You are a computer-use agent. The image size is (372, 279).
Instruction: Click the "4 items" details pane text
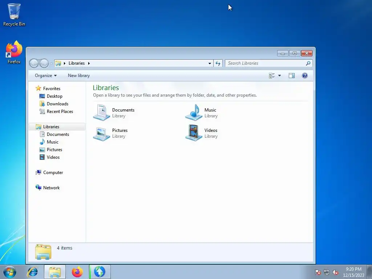point(65,248)
